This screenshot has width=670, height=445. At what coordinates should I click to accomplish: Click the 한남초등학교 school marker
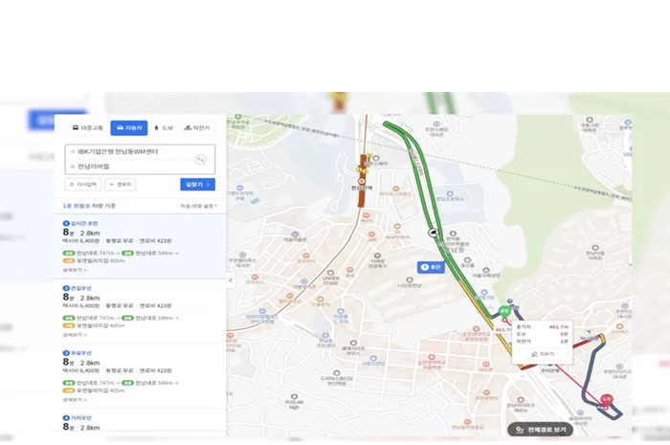(x=450, y=196)
